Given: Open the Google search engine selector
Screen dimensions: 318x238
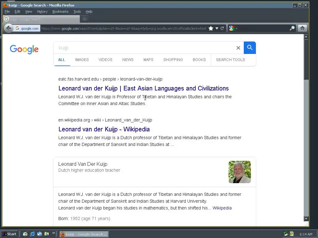Looking at the screenshot, I should 233,28.
